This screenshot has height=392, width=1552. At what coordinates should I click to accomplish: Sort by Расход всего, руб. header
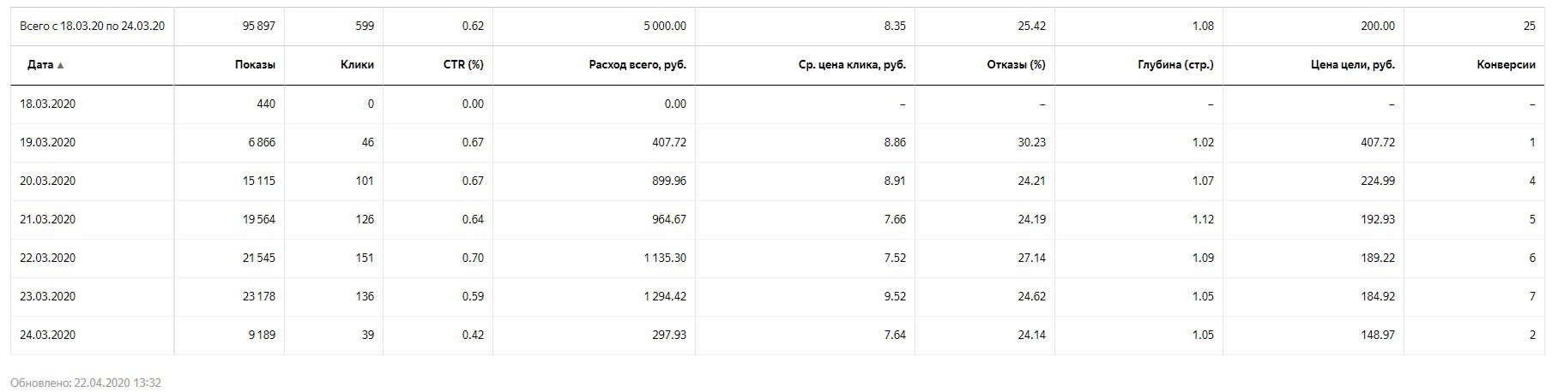pos(637,65)
